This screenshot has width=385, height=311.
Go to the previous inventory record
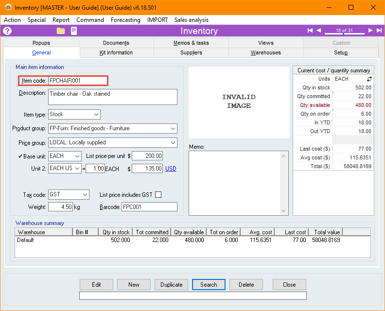point(319,31)
